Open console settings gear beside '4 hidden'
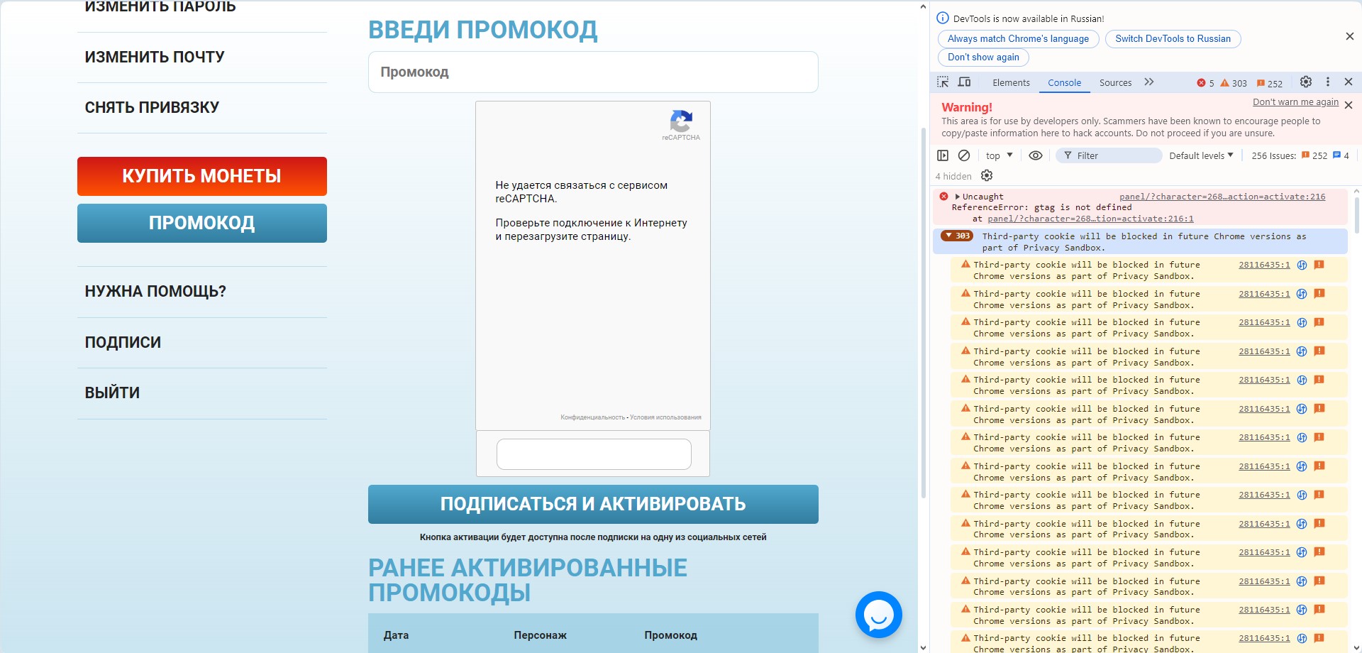 tap(987, 176)
